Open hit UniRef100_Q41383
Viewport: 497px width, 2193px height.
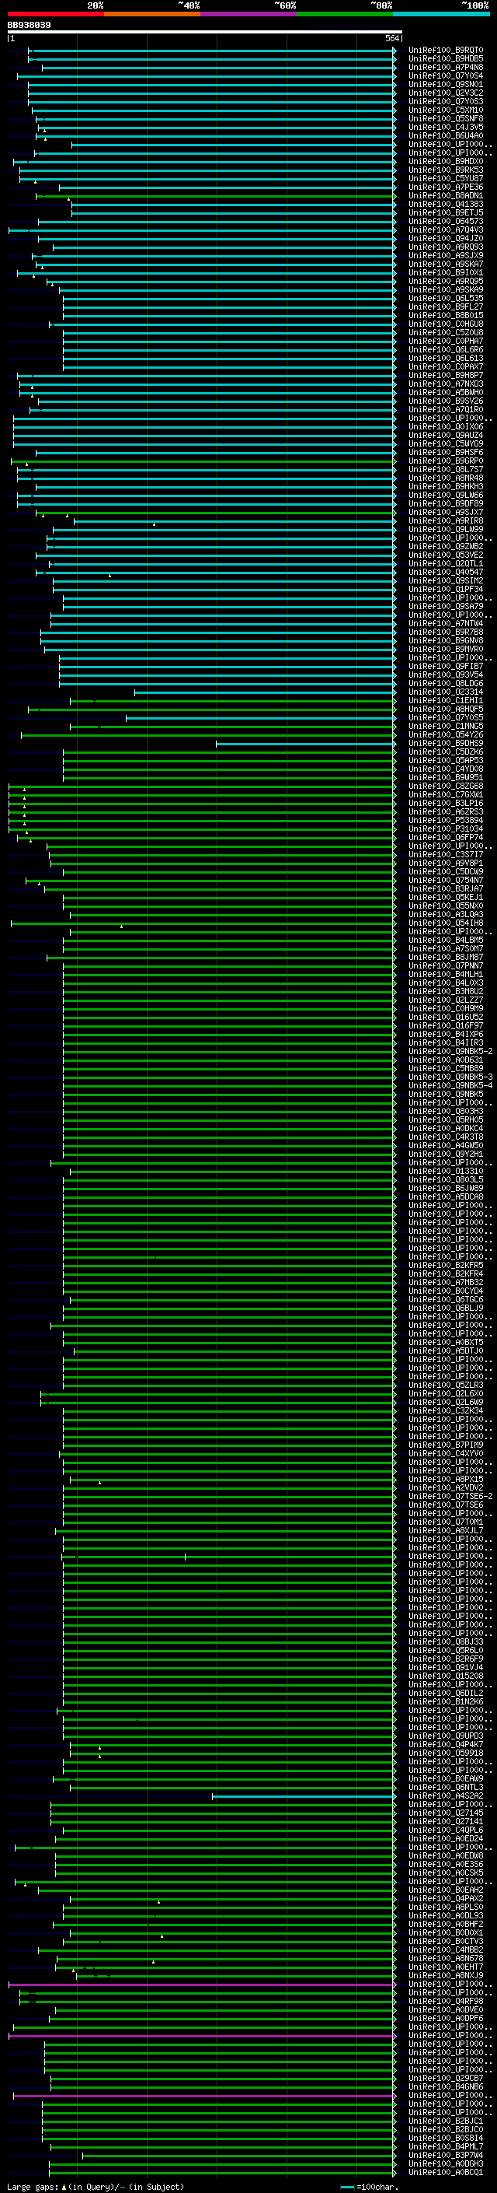[446, 205]
